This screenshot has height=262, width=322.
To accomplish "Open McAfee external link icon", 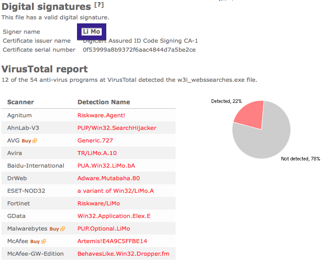I will pyautogui.click(x=43, y=241).
